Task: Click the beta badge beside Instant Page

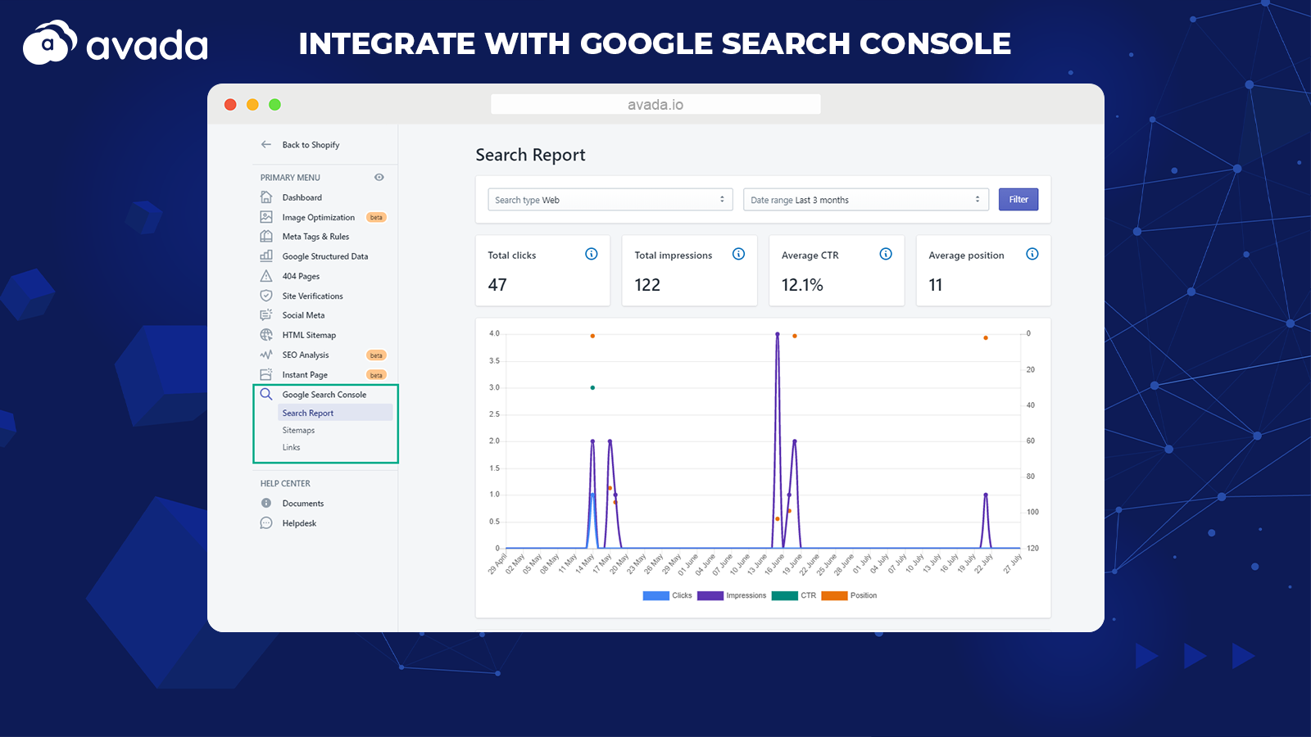Action: click(x=376, y=374)
